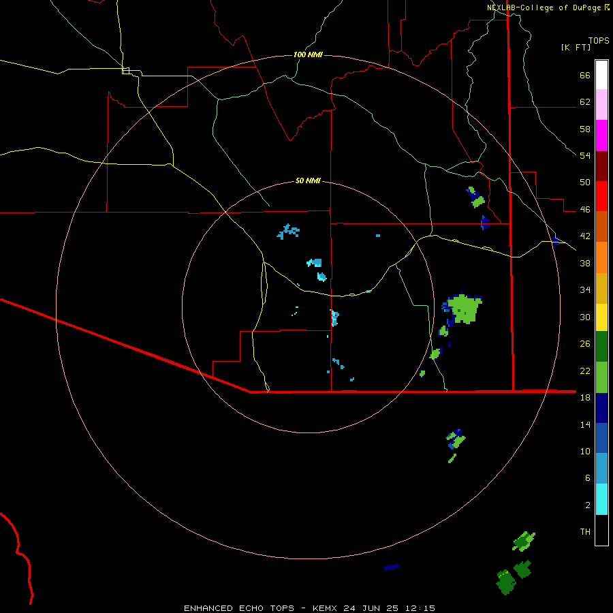Screen dimensions: 613x613
Task: Click the '6' legend value
Action: coord(588,478)
